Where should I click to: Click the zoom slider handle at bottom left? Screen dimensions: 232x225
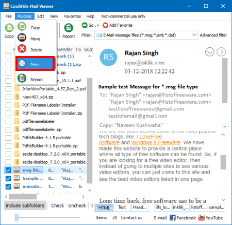16,217
